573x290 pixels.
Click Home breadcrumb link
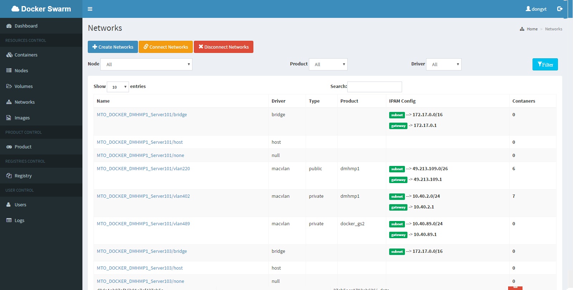(532, 29)
